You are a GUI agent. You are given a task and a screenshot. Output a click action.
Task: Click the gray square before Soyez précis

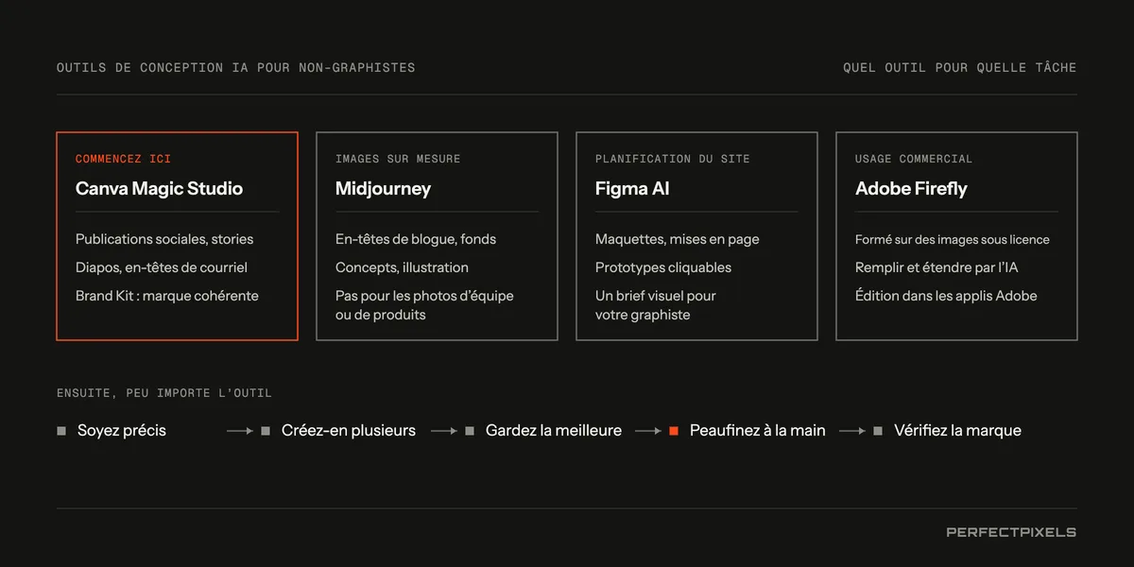(x=61, y=431)
